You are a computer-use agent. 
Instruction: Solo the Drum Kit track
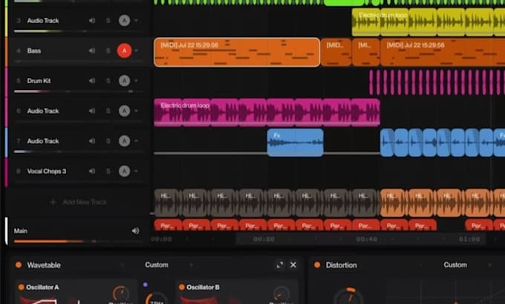[x=108, y=80]
